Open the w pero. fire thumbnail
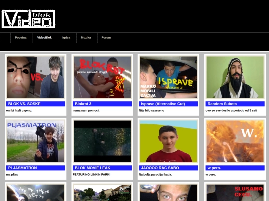The width and height of the screenshot is (269, 201). 235,141
